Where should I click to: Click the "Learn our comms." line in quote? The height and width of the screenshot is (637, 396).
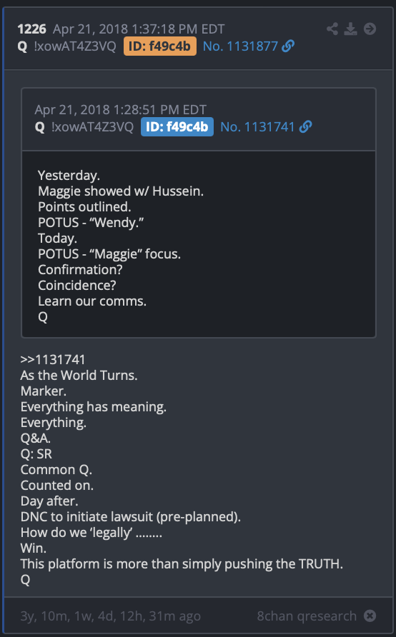point(92,301)
